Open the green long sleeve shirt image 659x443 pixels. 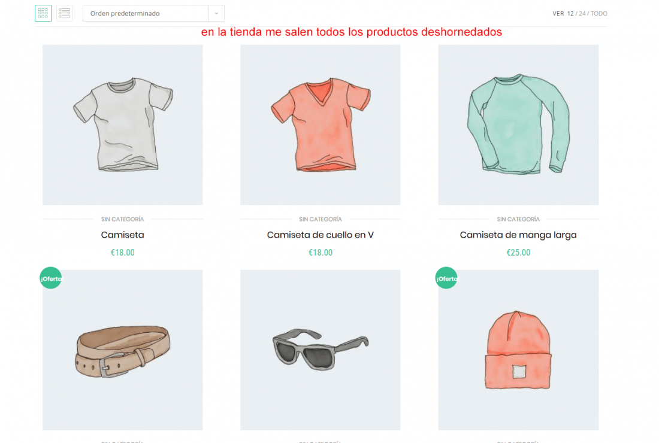tap(518, 125)
